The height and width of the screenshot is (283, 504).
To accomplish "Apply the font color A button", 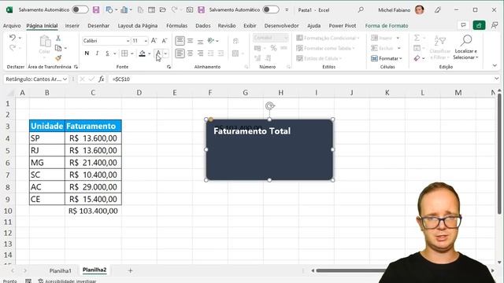I will tap(157, 53).
